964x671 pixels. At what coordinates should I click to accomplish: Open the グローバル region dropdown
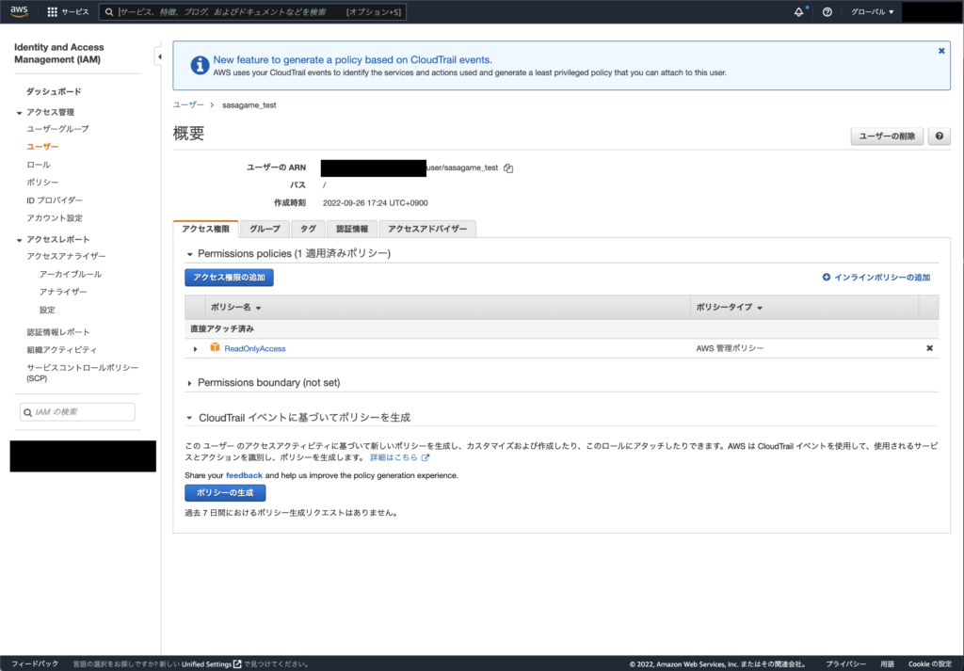872,12
